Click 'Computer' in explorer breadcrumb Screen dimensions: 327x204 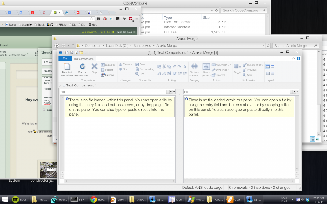pyautogui.click(x=93, y=46)
